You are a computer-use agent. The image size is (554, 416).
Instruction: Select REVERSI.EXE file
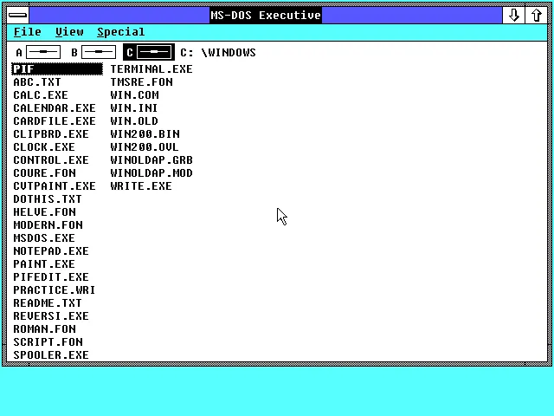point(51,315)
